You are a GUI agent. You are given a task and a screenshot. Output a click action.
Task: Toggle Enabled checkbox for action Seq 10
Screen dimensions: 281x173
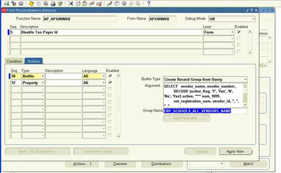(110, 76)
